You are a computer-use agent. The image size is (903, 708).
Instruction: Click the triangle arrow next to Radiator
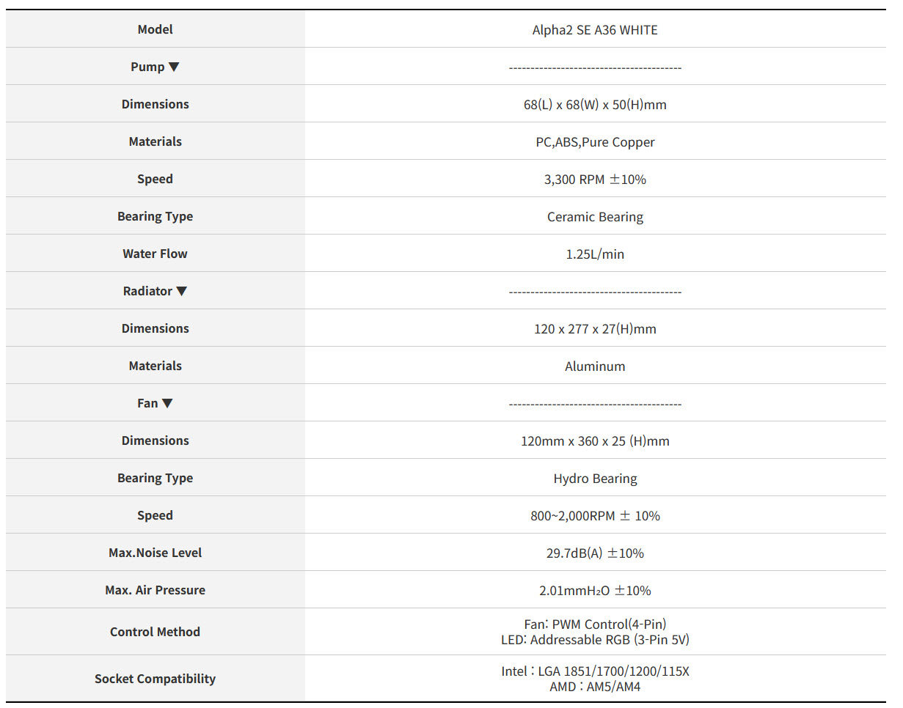pyautogui.click(x=182, y=291)
